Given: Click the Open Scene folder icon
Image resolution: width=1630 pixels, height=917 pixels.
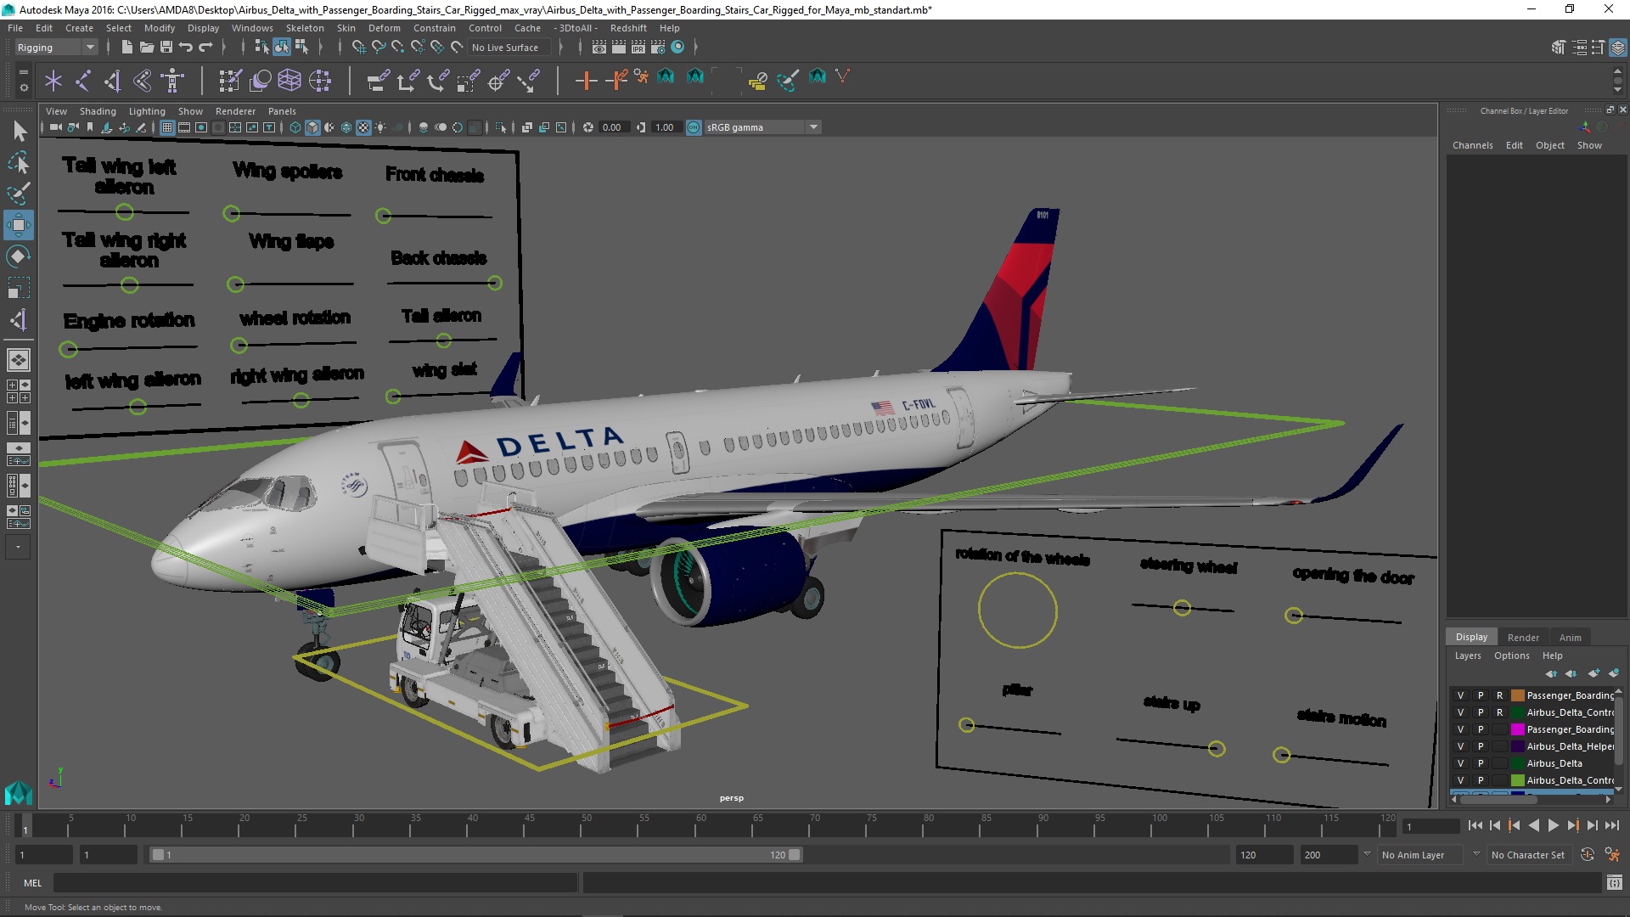Looking at the screenshot, I should point(147,48).
